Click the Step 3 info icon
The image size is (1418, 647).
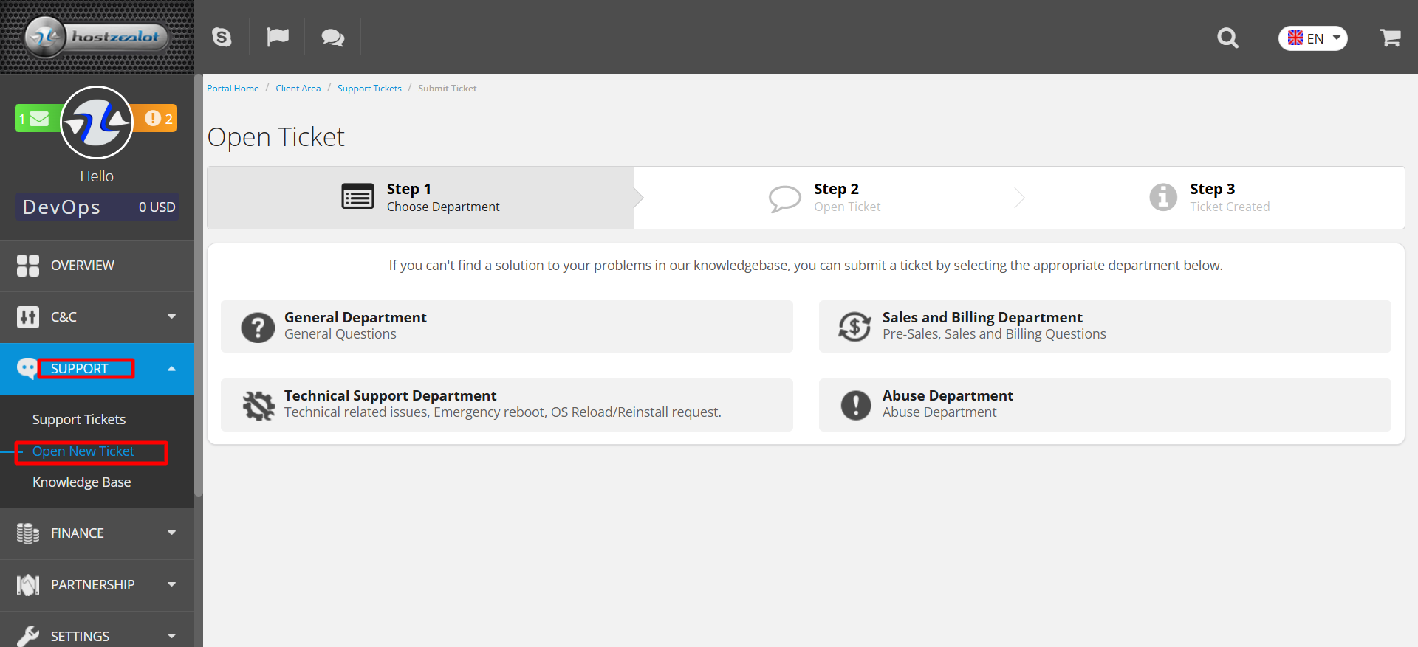coord(1163,197)
